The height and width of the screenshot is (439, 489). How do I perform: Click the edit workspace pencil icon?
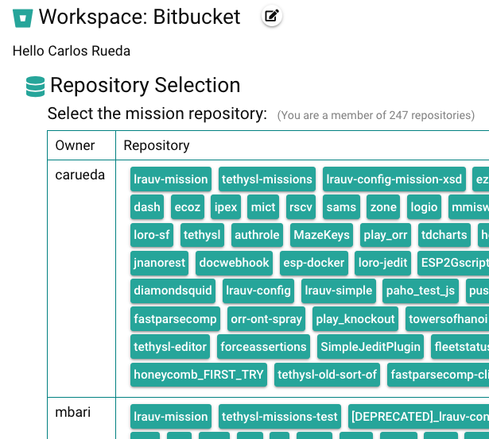point(272,15)
